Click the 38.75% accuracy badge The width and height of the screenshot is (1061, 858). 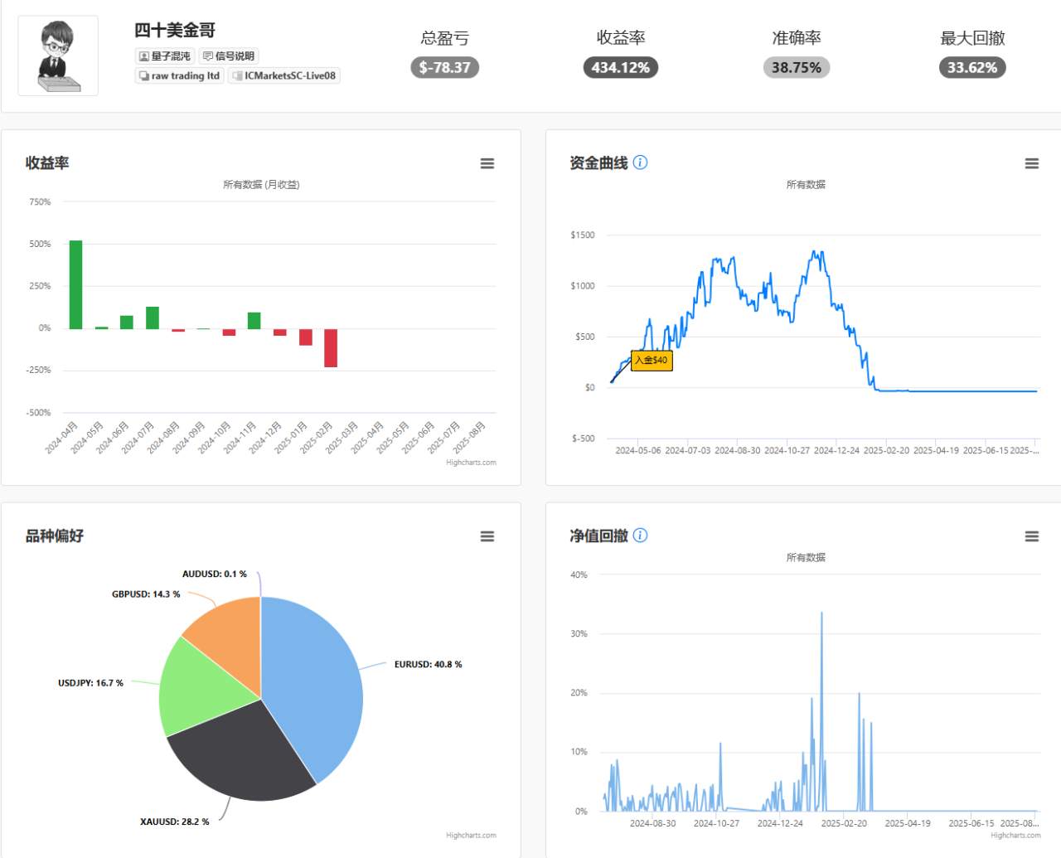(797, 67)
